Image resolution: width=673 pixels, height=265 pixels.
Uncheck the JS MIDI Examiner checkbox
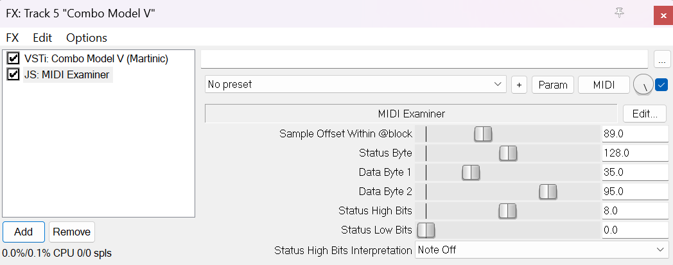[x=13, y=74]
